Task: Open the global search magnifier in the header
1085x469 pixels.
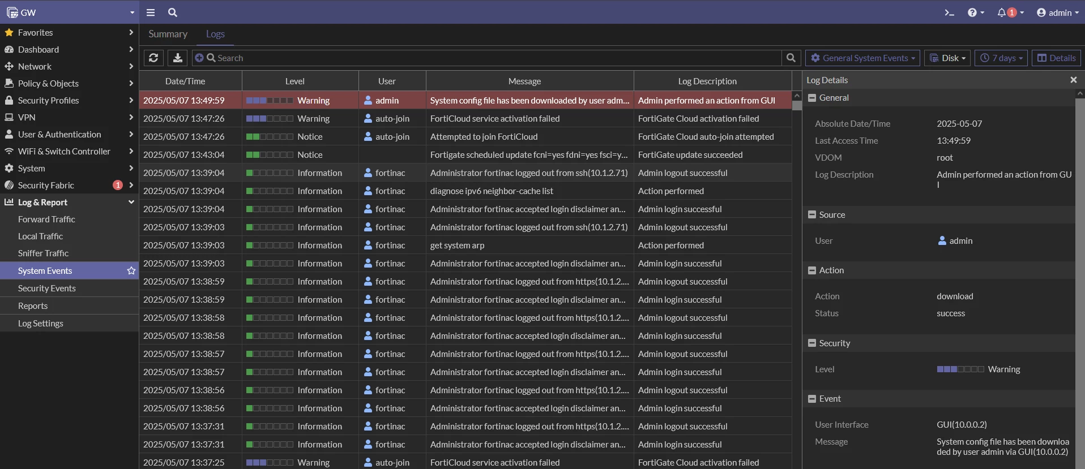Action: click(173, 12)
